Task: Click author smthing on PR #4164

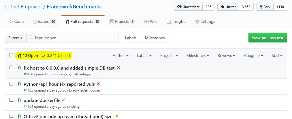Action: click(x=74, y=107)
